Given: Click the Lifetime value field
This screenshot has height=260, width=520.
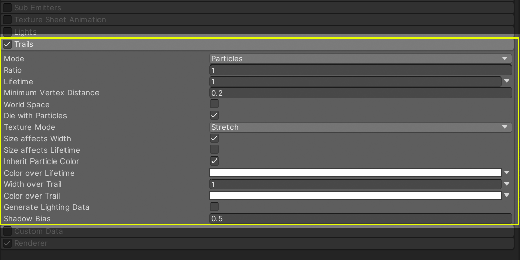Looking at the screenshot, I should click(x=355, y=82).
